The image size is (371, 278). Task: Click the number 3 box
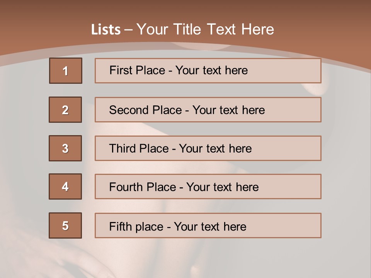pyautogui.click(x=65, y=148)
